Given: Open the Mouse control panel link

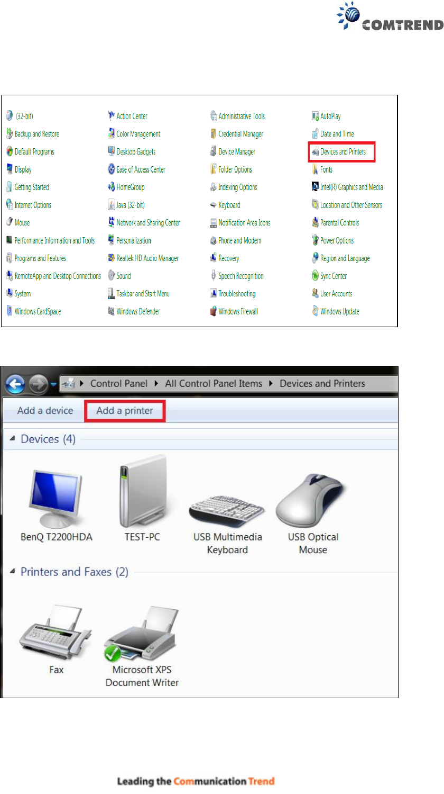Looking at the screenshot, I should pos(22,222).
